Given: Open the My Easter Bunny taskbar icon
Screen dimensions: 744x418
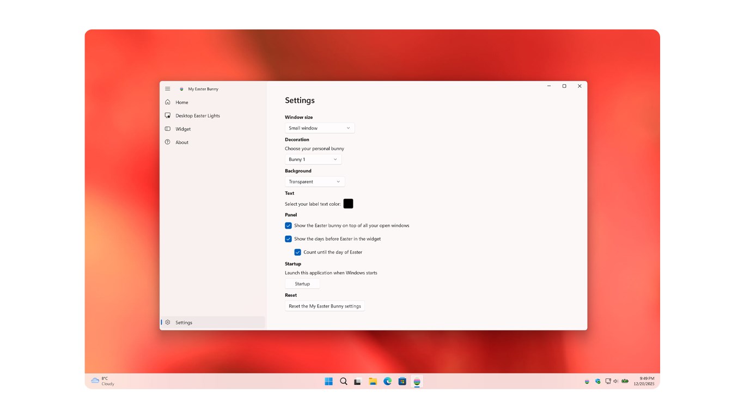Looking at the screenshot, I should click(x=417, y=382).
